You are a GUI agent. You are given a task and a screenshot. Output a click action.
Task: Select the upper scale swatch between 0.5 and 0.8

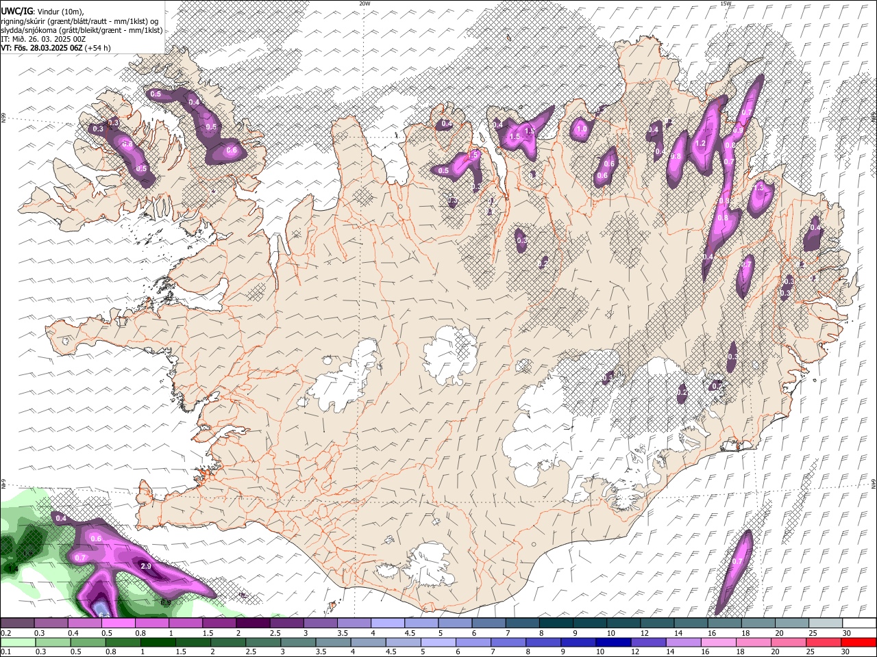coord(118,623)
